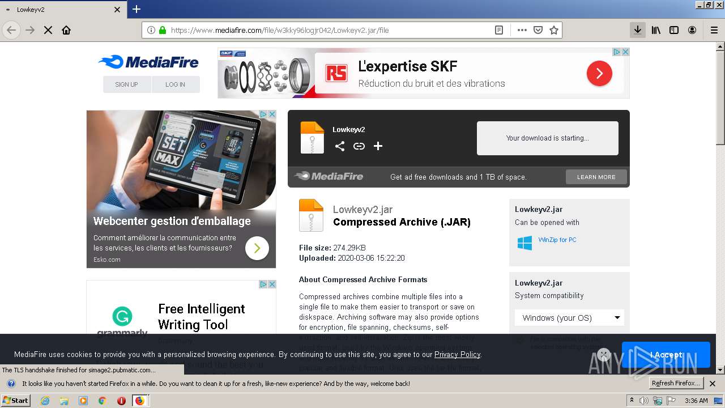Screen dimensions: 725x408
Task: Go to Firefox Home page icon
Action: pos(66,30)
